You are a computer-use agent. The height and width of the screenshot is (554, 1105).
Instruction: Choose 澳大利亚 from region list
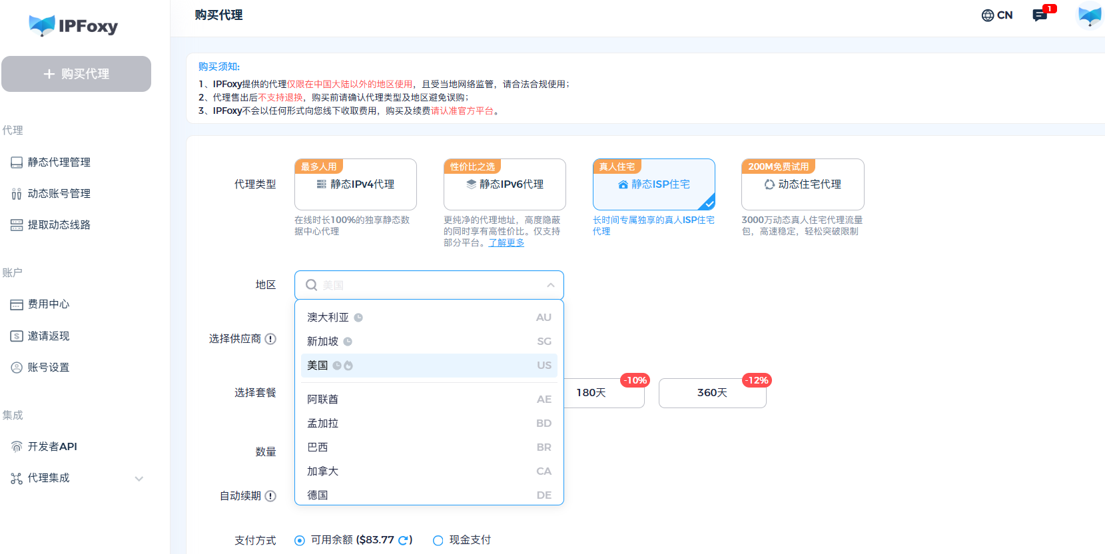[429, 318]
